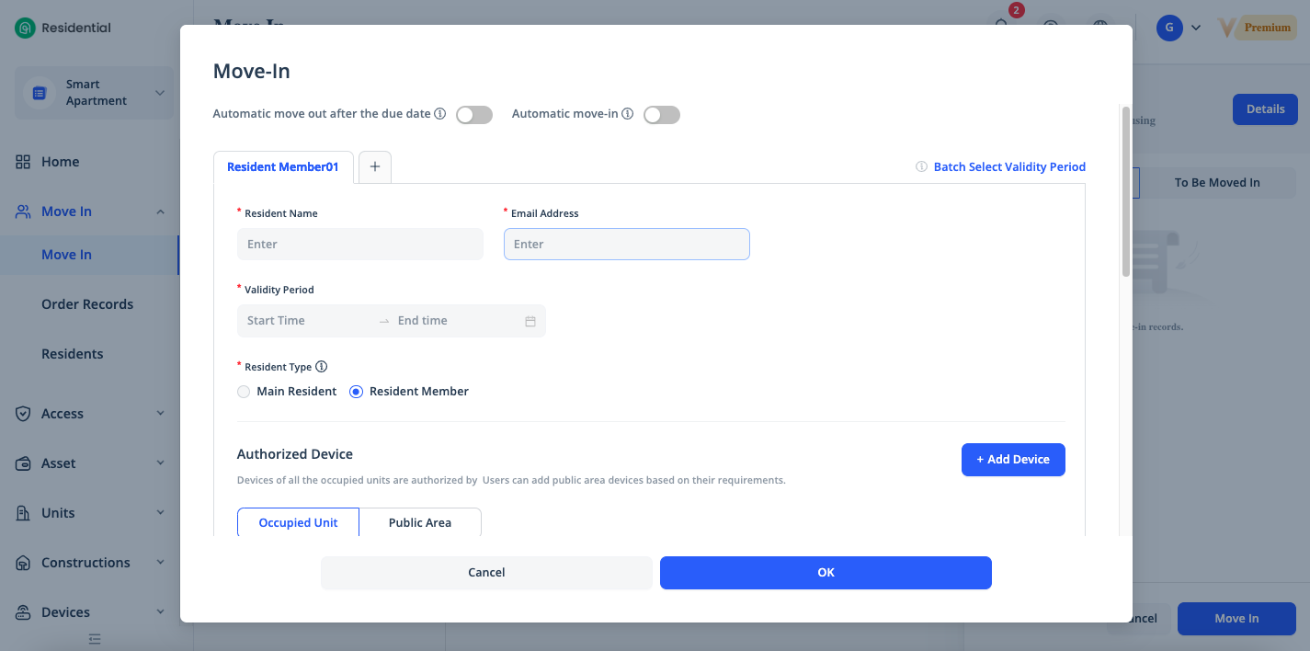Viewport: 1310px width, 651px height.
Task: Focus the Resident Name input field
Action: 360,245
